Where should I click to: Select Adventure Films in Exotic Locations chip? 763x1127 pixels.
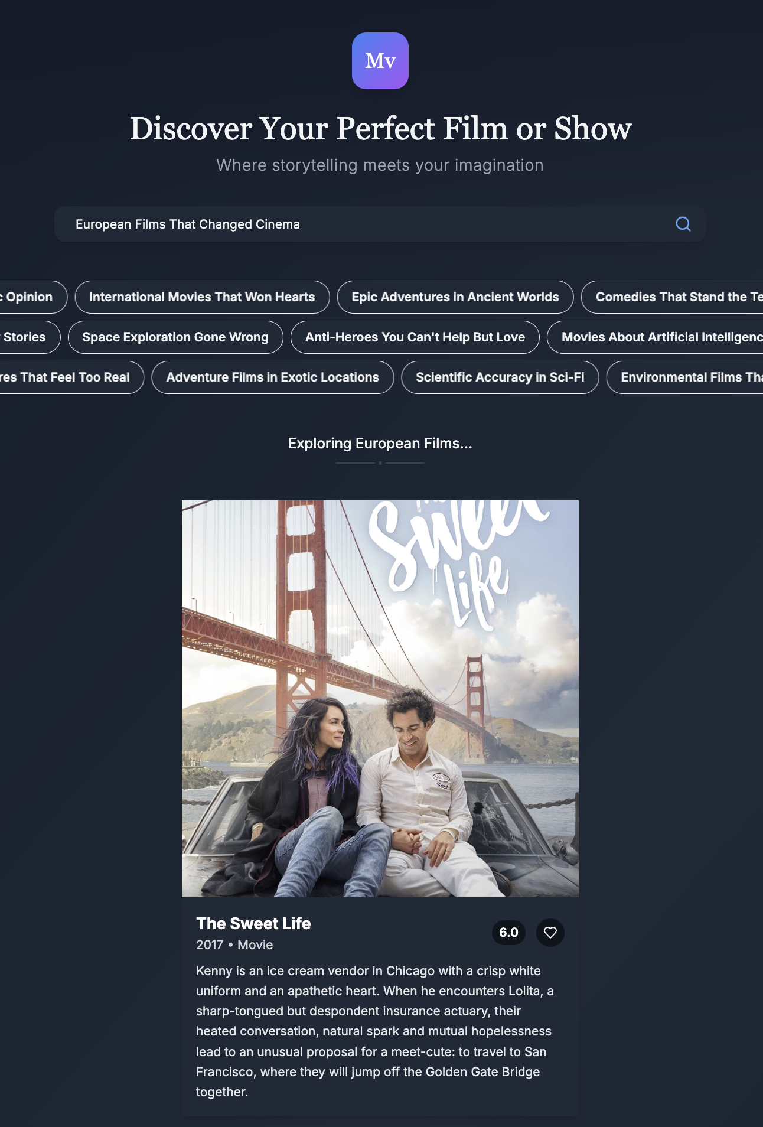click(273, 377)
